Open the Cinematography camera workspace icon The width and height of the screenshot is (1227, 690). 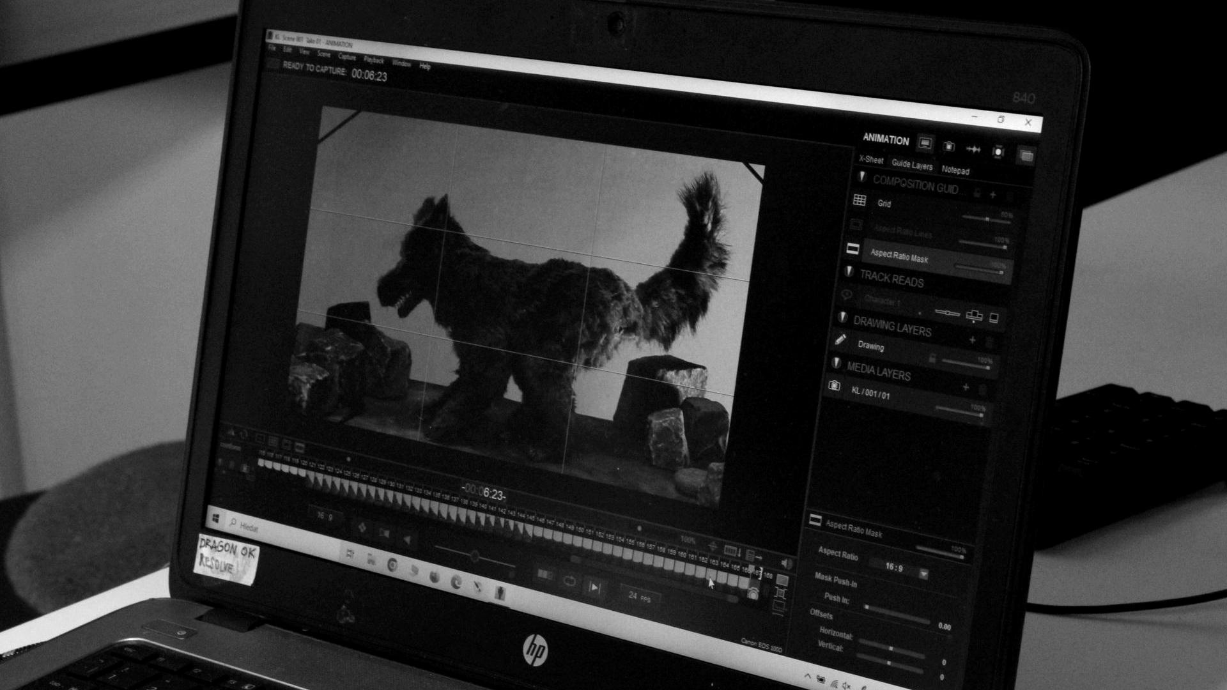tap(949, 147)
